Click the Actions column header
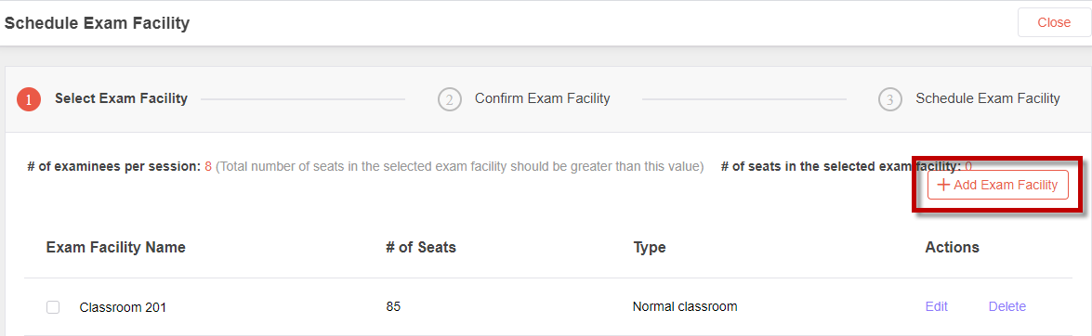The height and width of the screenshot is (336, 1092). pyautogui.click(x=952, y=248)
